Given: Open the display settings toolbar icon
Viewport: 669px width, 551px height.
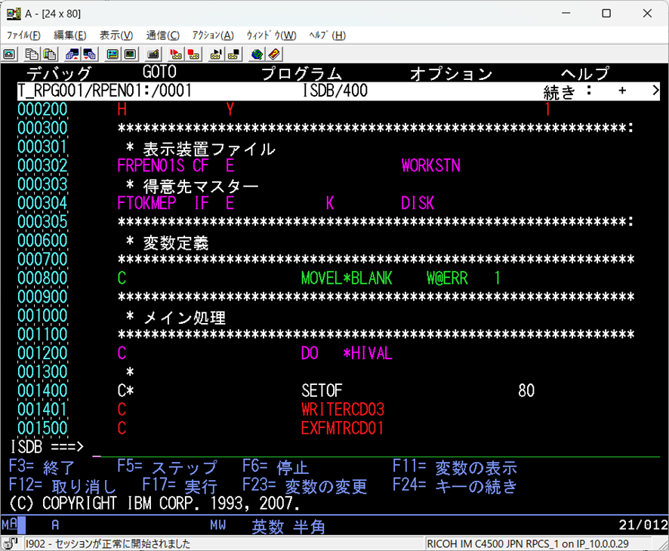Looking at the screenshot, I should point(113,54).
